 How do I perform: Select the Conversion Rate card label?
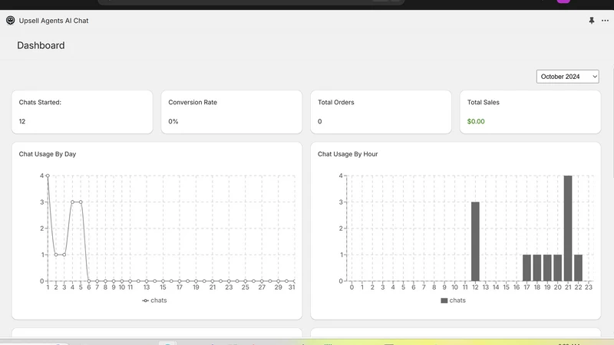pyautogui.click(x=193, y=102)
